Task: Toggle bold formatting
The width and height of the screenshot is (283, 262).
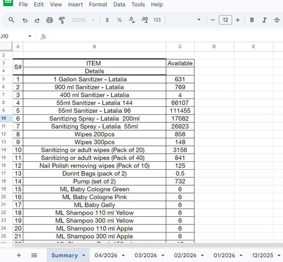Action: [252, 20]
